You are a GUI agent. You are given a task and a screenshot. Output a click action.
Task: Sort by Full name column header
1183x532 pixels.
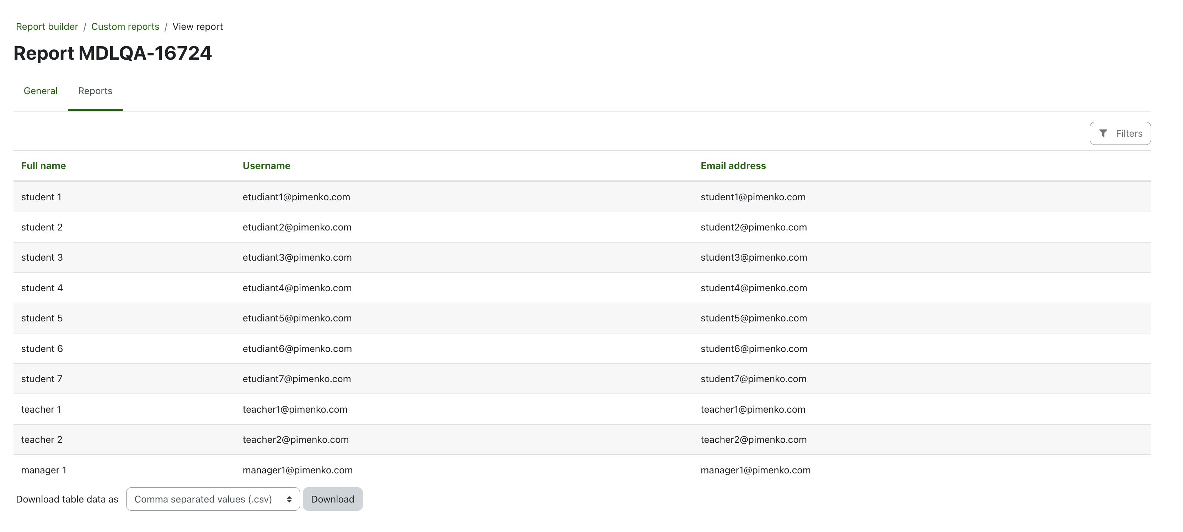click(x=44, y=165)
